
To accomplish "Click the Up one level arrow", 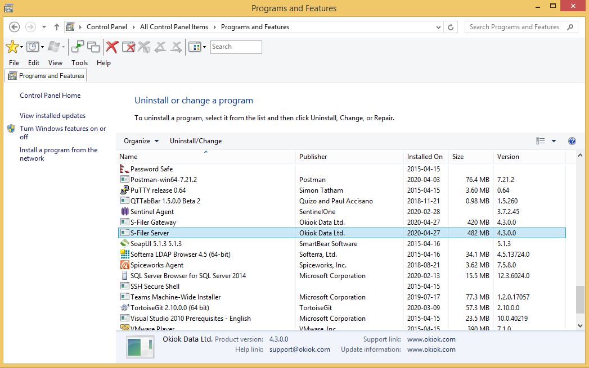I will pos(57,27).
